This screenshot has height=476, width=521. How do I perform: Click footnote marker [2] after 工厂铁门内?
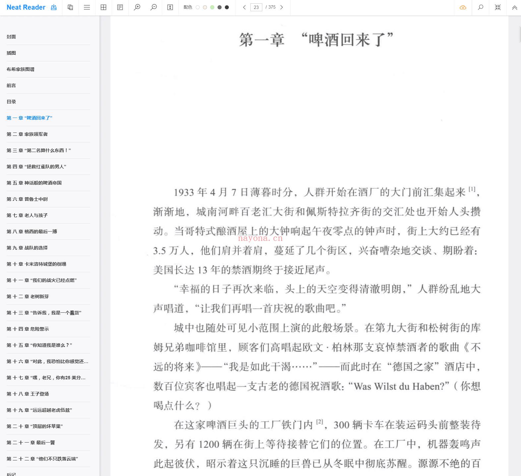319,422
